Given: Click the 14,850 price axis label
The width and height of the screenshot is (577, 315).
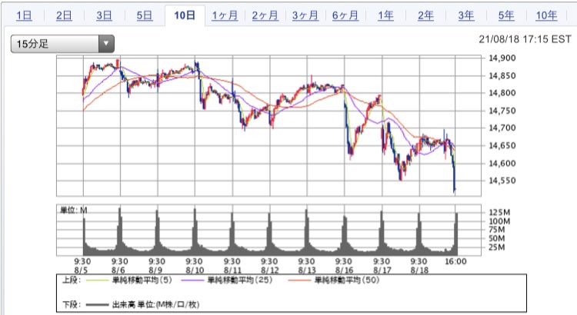Looking at the screenshot, I should click(x=502, y=76).
